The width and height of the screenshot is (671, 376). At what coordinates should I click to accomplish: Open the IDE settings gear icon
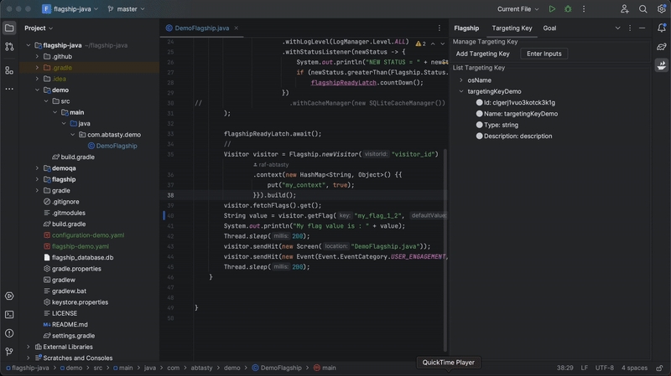pyautogui.click(x=660, y=9)
